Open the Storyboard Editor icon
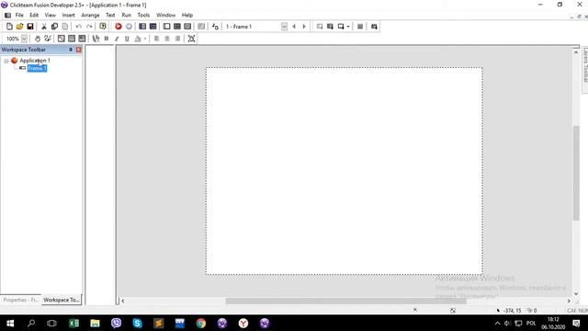This screenshot has width=588, height=331. click(x=142, y=27)
